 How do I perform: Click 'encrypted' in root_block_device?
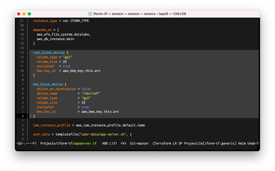(45, 66)
